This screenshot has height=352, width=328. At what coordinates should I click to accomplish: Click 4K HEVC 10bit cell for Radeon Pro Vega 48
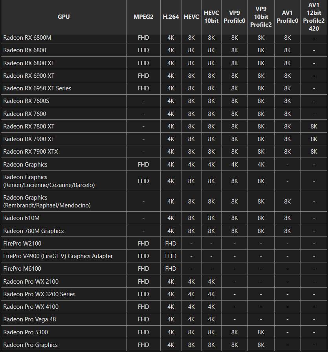pyautogui.click(x=211, y=319)
